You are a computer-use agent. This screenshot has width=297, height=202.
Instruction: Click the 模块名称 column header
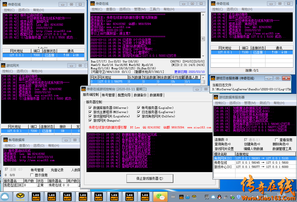(x=224, y=154)
